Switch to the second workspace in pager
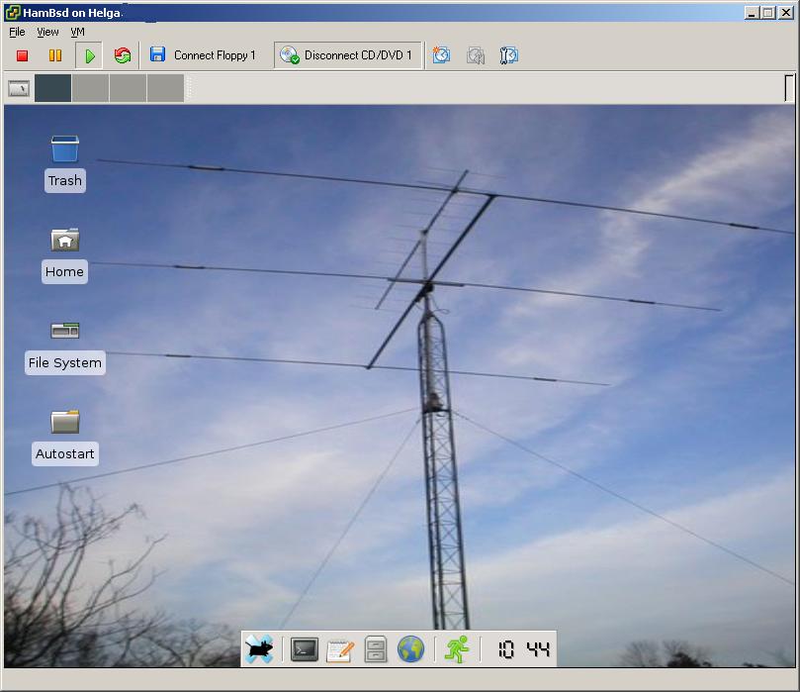Image resolution: width=800 pixels, height=692 pixels. click(90, 88)
